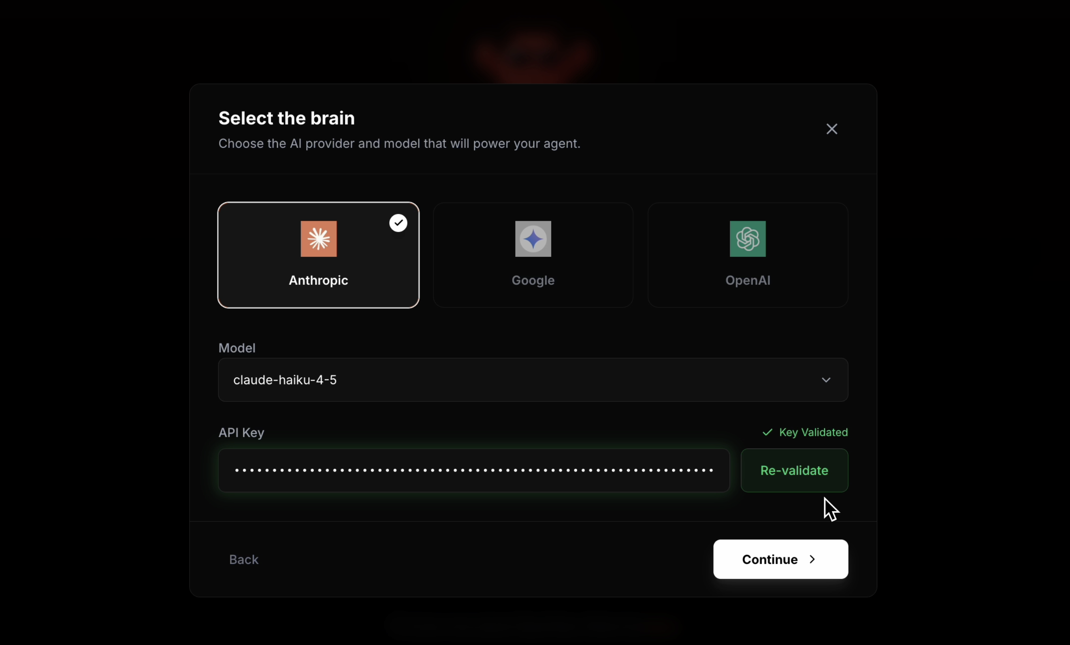This screenshot has height=645, width=1070.
Task: Click the Anthropic logo icon
Action: [x=318, y=239]
